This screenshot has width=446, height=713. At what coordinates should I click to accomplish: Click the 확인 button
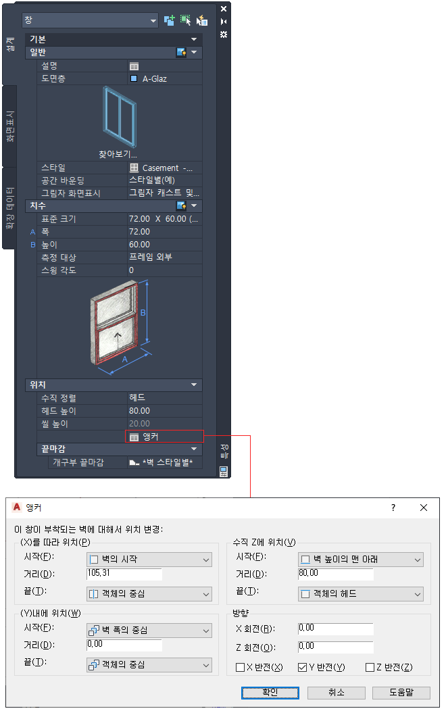270,693
